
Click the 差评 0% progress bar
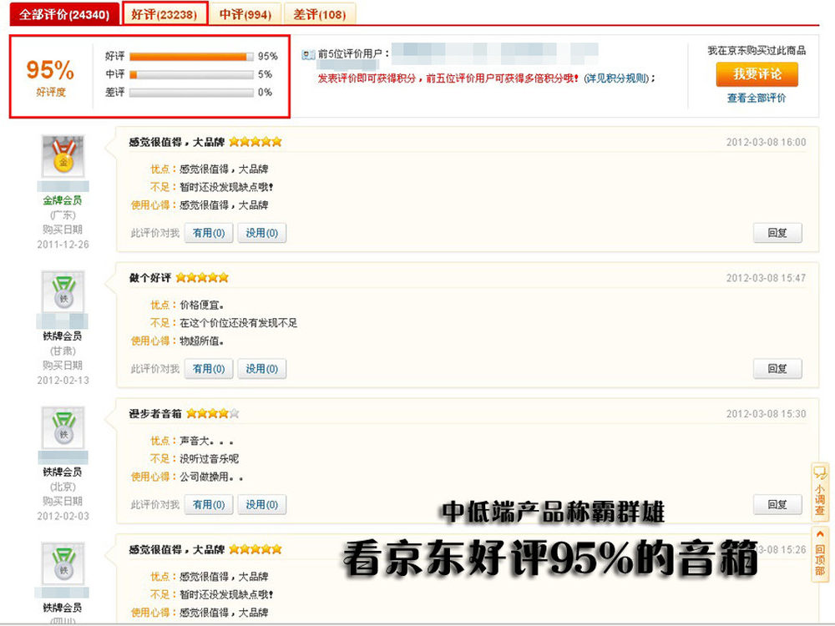click(192, 93)
